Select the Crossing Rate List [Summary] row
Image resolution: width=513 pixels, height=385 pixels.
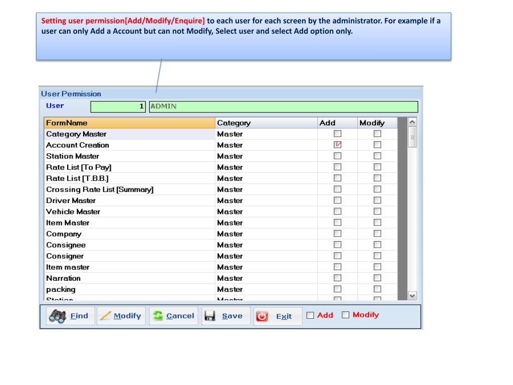[221, 189]
